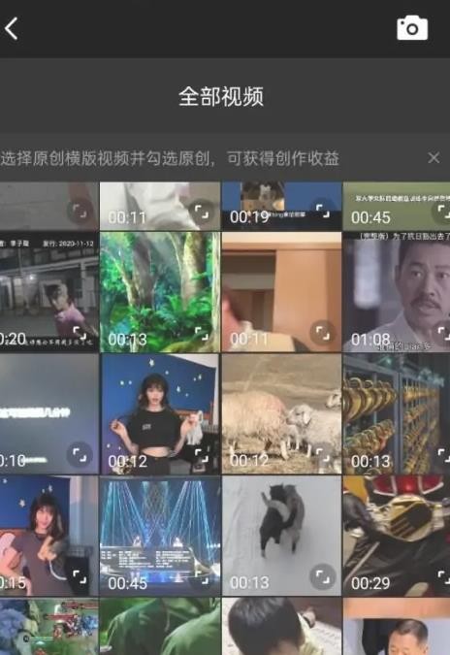Expand preview of 00:13 forest video
Viewport: 450px width, 655px height.
(202, 333)
